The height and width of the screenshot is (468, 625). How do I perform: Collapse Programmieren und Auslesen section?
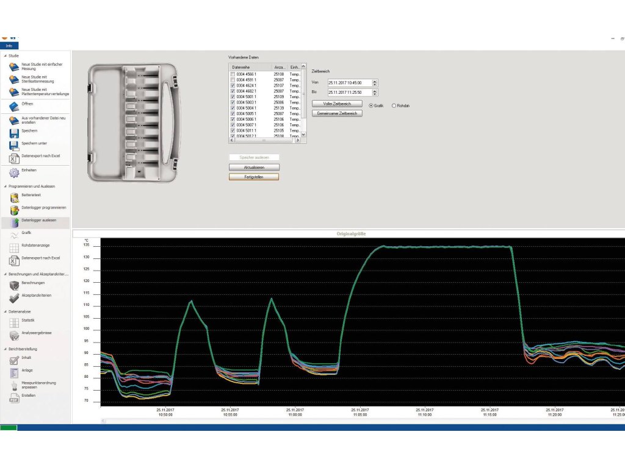pos(5,186)
